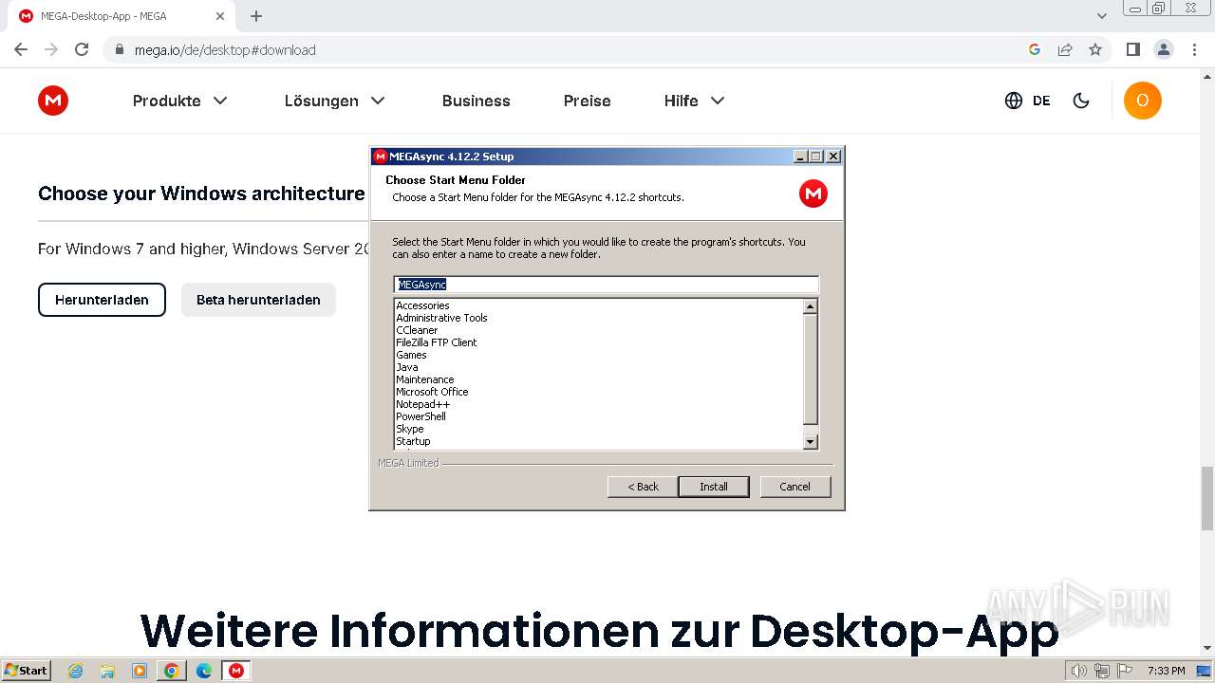
Task: Select Maintenance folder
Action: tap(424, 379)
